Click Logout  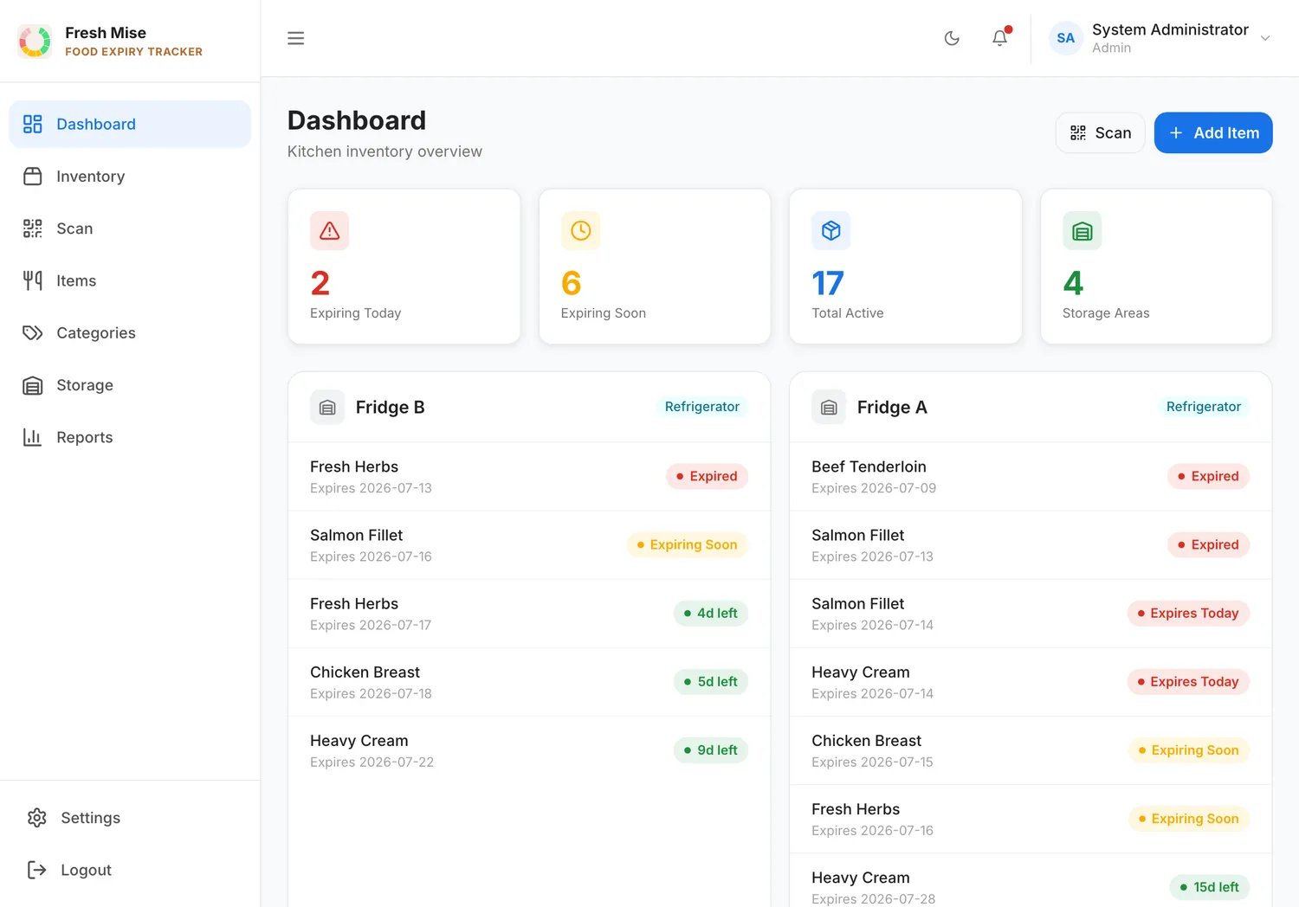130,870
